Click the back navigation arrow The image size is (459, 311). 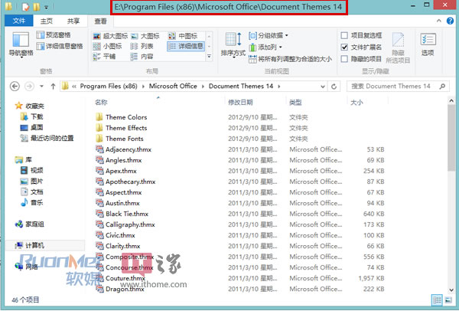pos(15,87)
